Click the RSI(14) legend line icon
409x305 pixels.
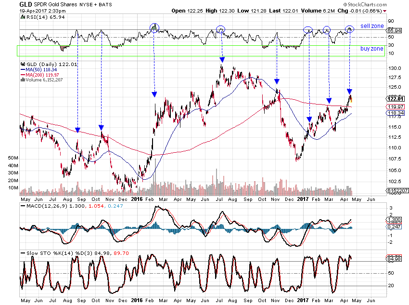click(22, 17)
